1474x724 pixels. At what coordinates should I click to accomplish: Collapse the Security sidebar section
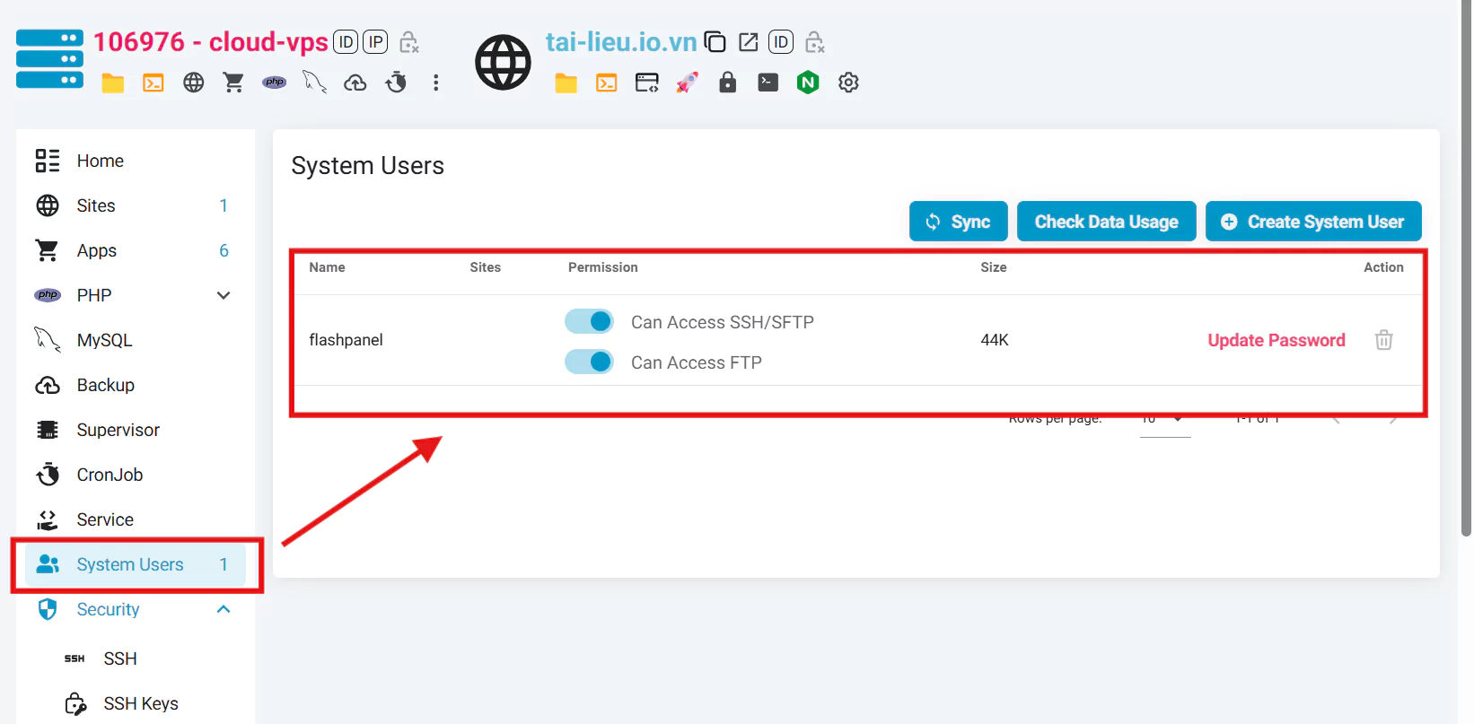coord(224,609)
